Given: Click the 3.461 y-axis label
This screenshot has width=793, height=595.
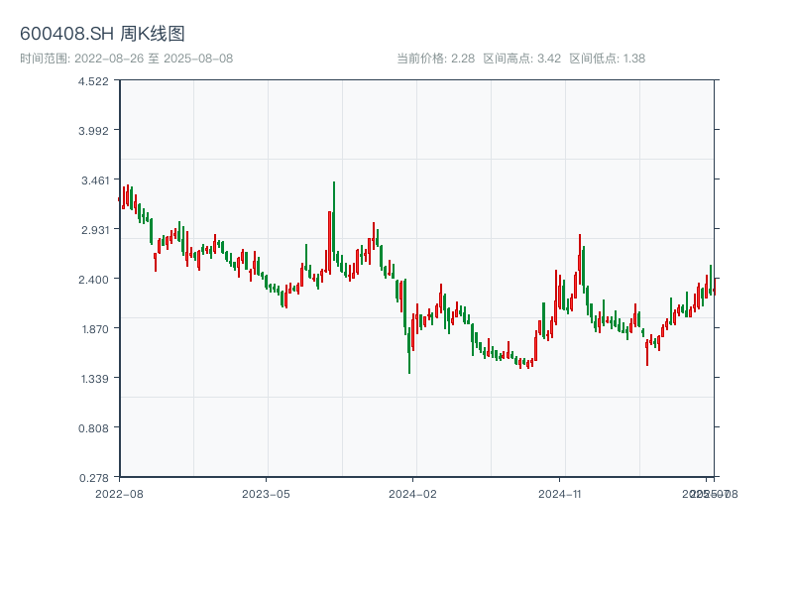Looking at the screenshot, I should 95,180.
